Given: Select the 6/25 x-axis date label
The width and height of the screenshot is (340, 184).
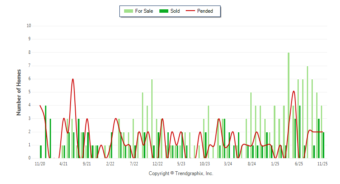Looking at the screenshot, I should coord(298,164).
